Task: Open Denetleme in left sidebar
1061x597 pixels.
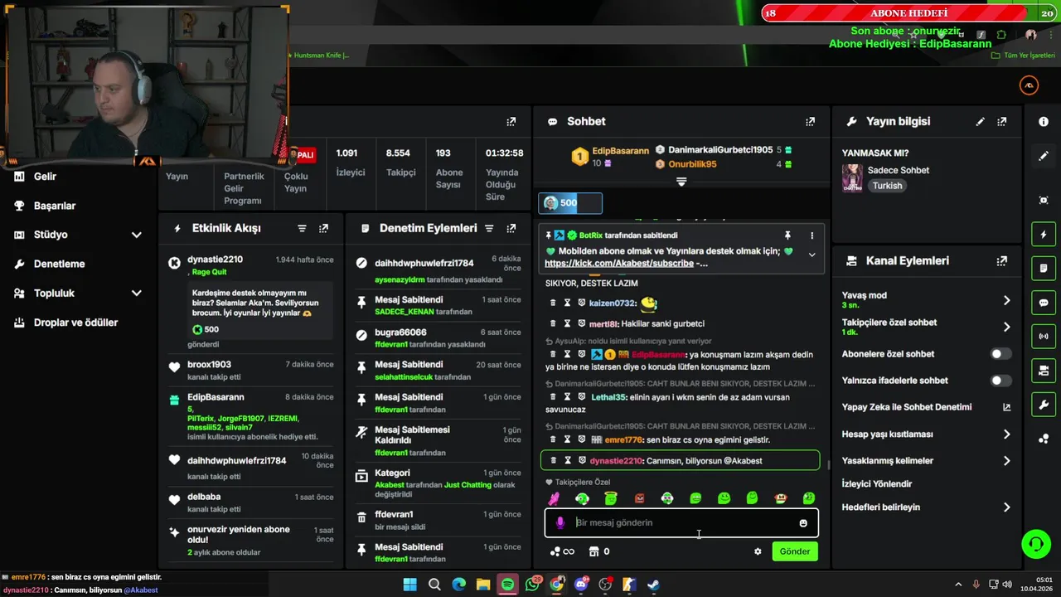Action: tap(59, 264)
